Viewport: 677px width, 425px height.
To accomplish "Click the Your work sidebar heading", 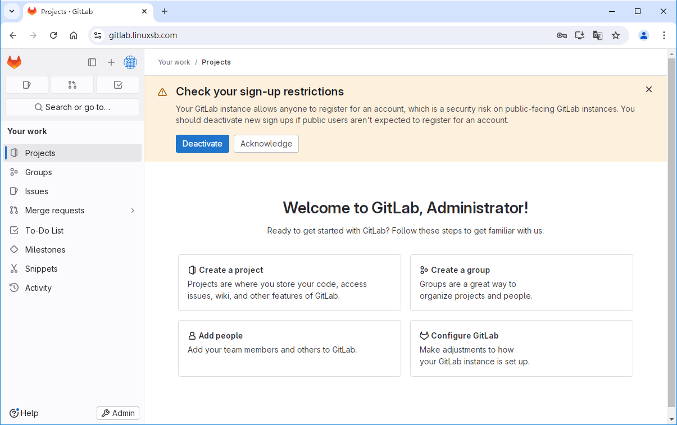I will (27, 131).
